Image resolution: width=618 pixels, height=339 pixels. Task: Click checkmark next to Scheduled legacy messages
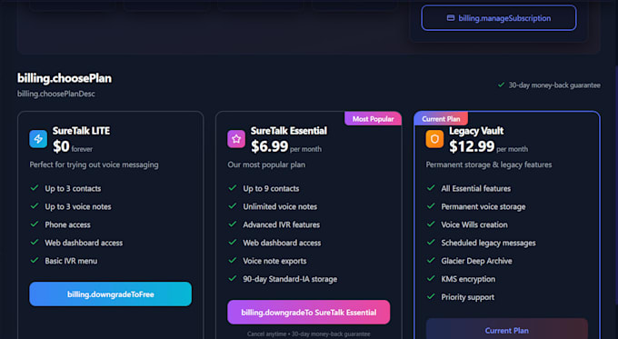431,242
